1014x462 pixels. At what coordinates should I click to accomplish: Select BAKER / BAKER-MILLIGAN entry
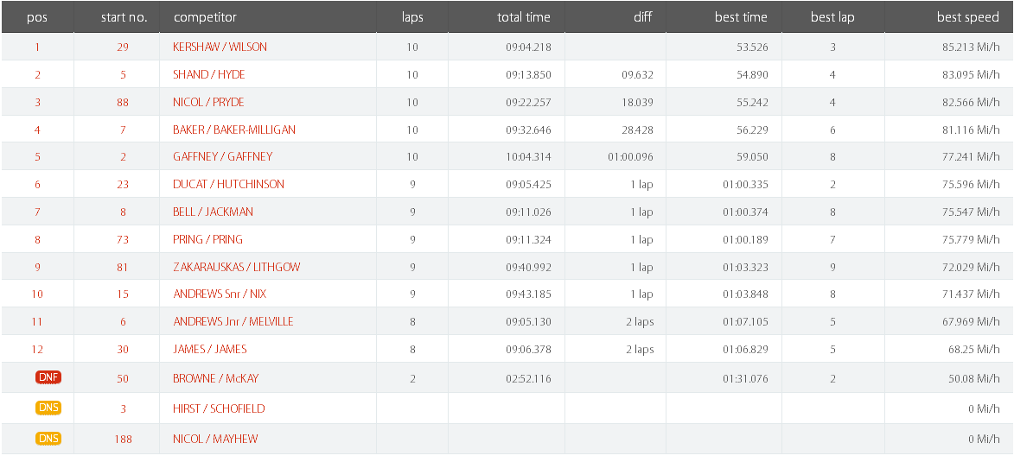(x=234, y=130)
